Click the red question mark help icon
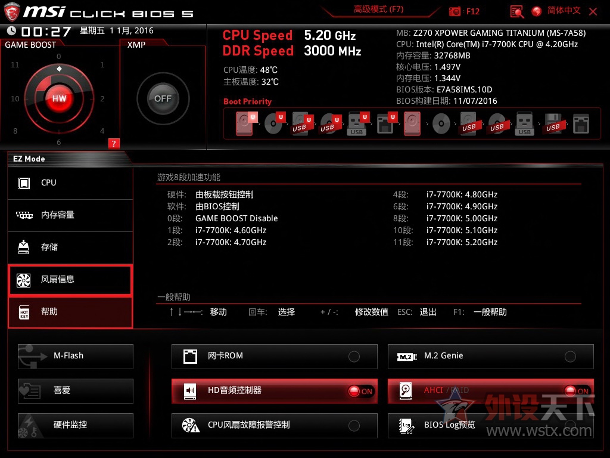The height and width of the screenshot is (458, 610). click(x=114, y=143)
